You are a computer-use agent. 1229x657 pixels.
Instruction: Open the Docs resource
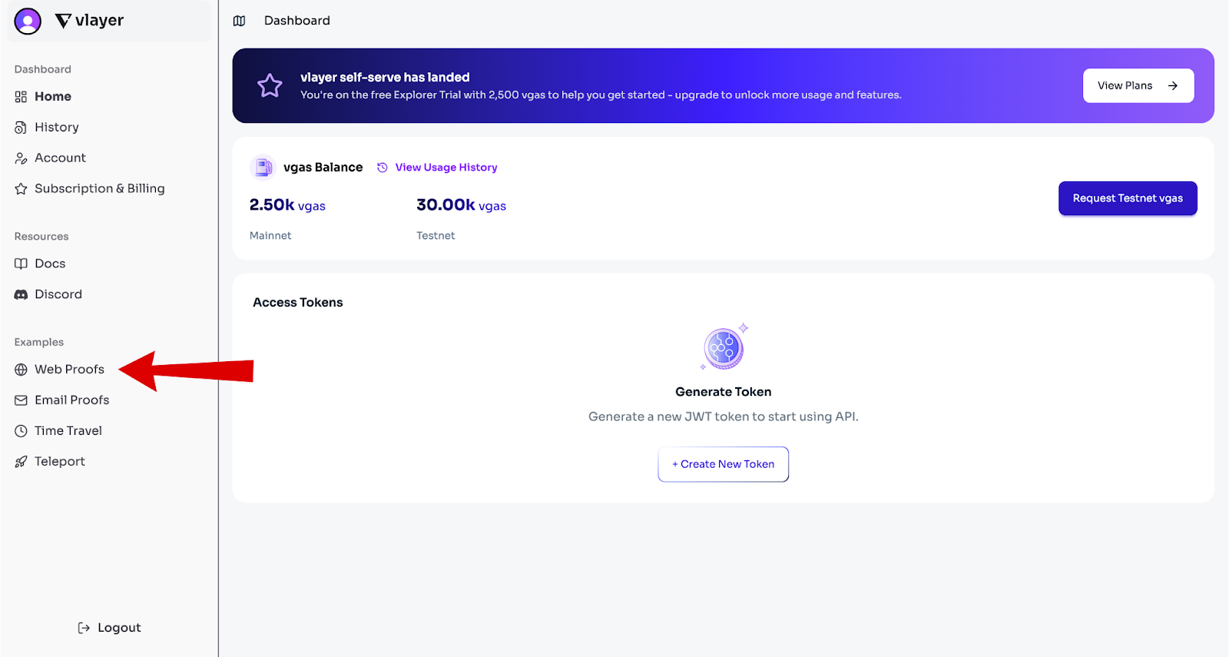[50, 264]
